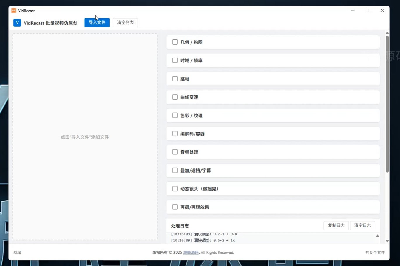Click the 导入文件 button

(97, 22)
